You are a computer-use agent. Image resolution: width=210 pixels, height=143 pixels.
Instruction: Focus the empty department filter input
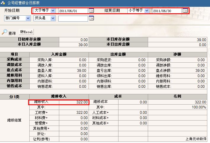(x=73, y=19)
